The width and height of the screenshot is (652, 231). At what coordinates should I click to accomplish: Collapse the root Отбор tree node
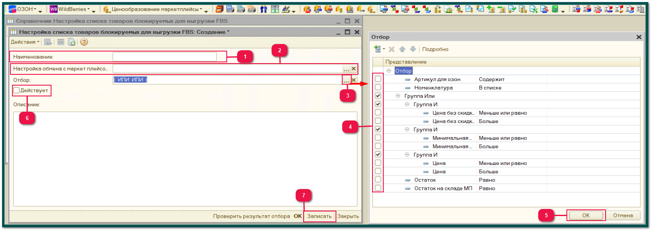(x=389, y=71)
